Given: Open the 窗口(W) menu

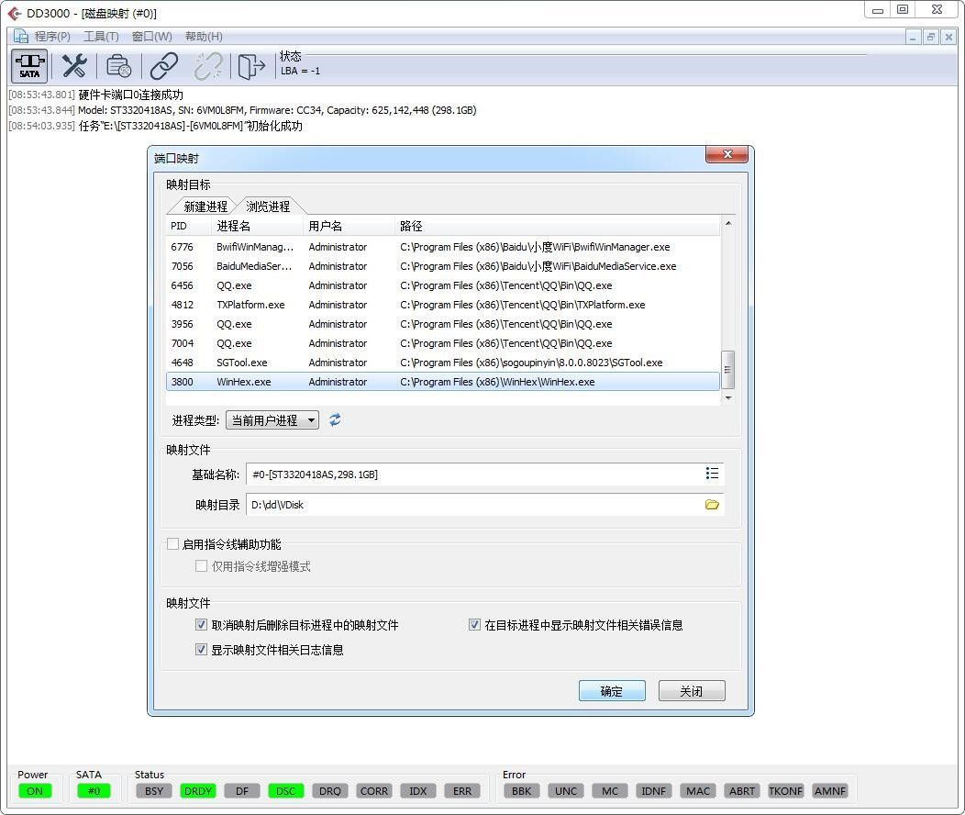Looking at the screenshot, I should [x=152, y=37].
